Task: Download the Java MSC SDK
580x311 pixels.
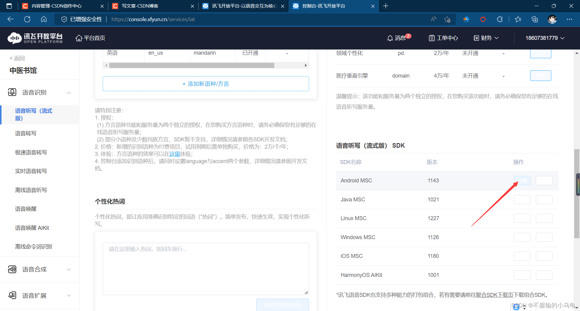Action: pyautogui.click(x=522, y=200)
